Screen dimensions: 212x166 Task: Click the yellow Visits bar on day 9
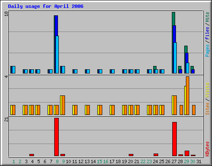point(61,105)
